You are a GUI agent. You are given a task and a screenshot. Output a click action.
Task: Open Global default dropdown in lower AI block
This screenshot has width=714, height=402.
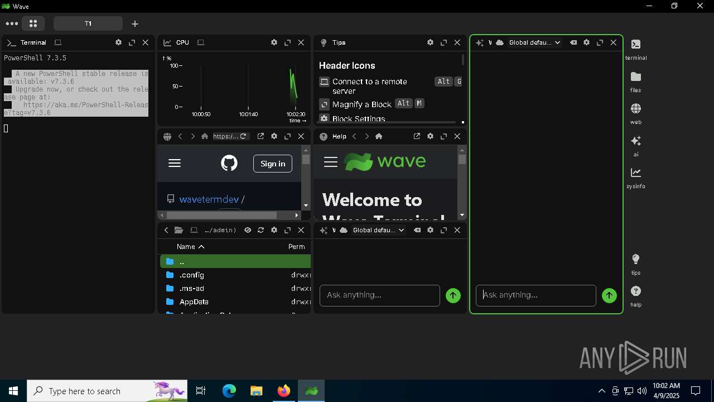coord(378,230)
